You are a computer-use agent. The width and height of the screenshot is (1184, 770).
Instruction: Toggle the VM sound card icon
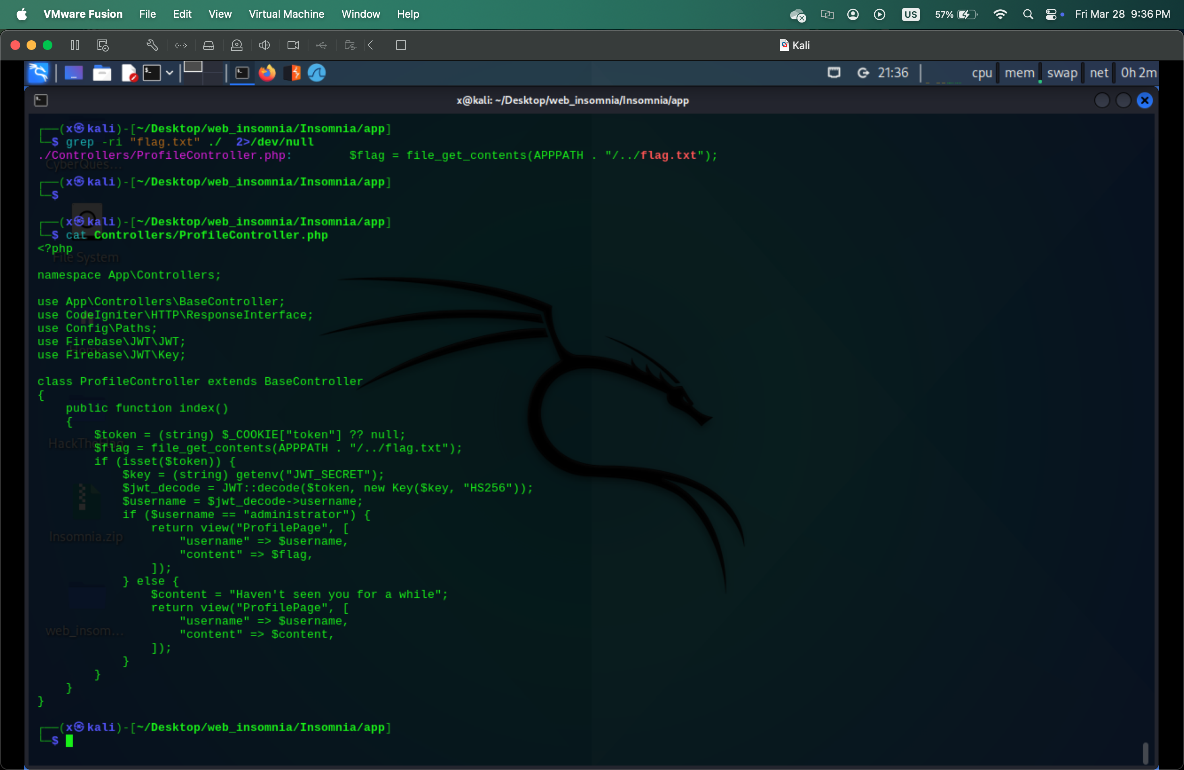[265, 45]
